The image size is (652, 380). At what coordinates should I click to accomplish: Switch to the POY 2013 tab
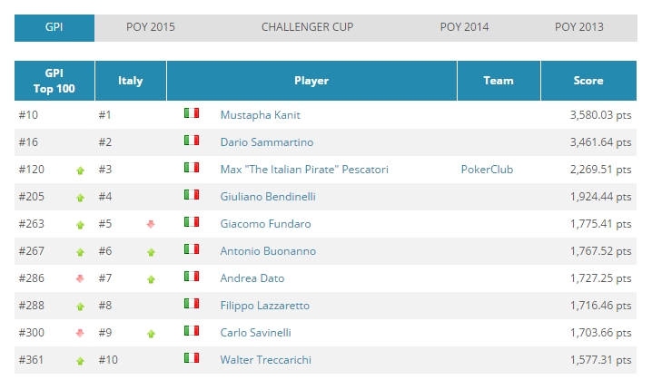click(x=578, y=27)
